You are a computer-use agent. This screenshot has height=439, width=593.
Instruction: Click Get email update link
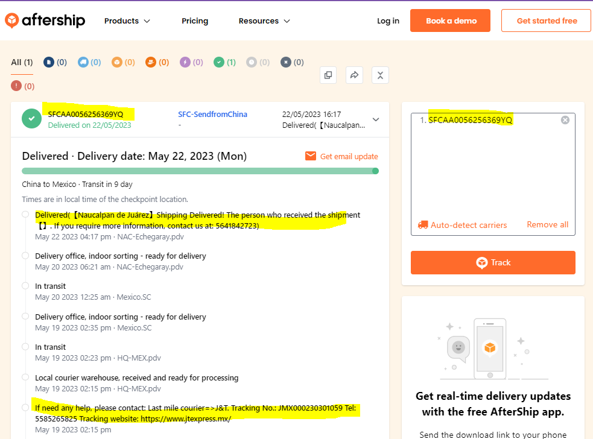[x=342, y=156]
